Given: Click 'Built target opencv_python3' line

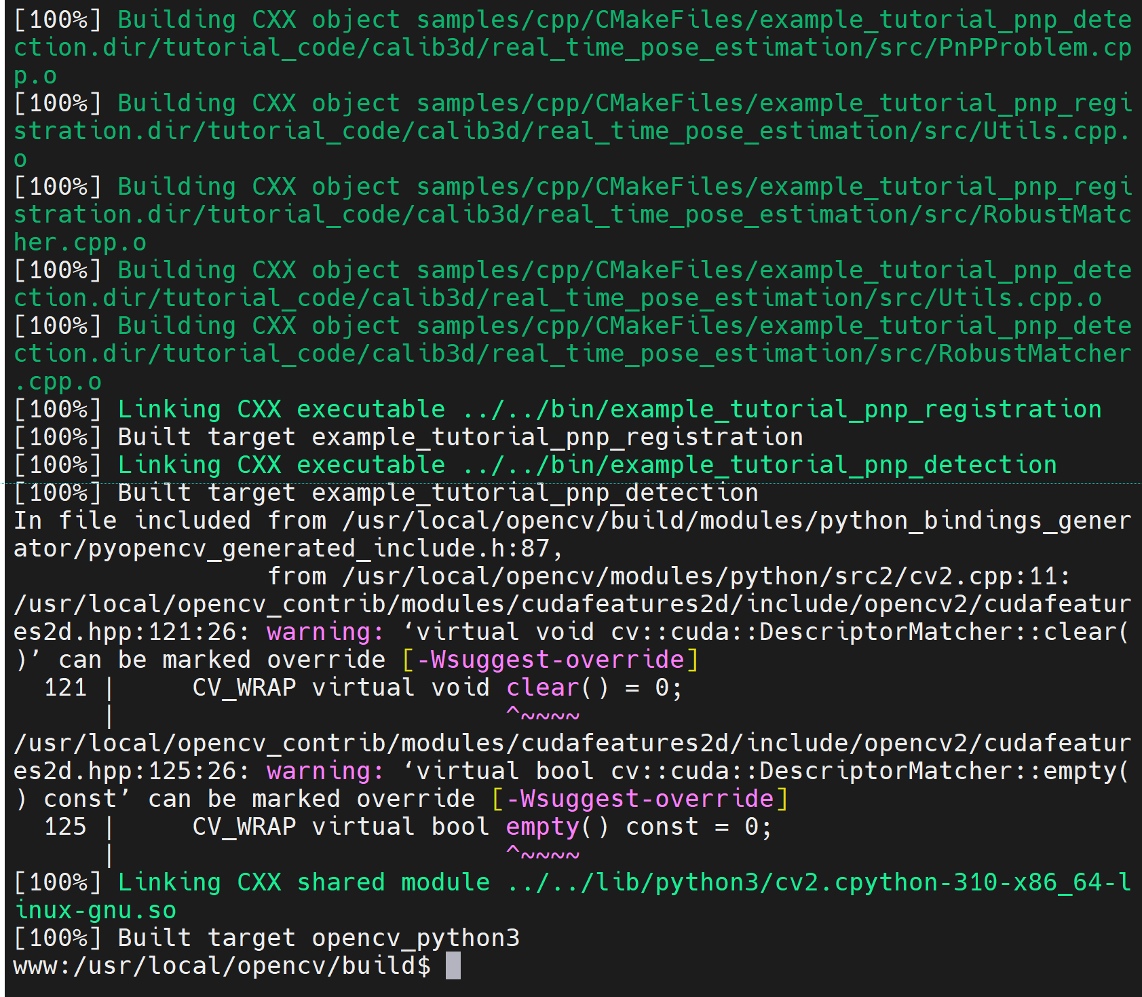Looking at the screenshot, I should pyautogui.click(x=267, y=937).
